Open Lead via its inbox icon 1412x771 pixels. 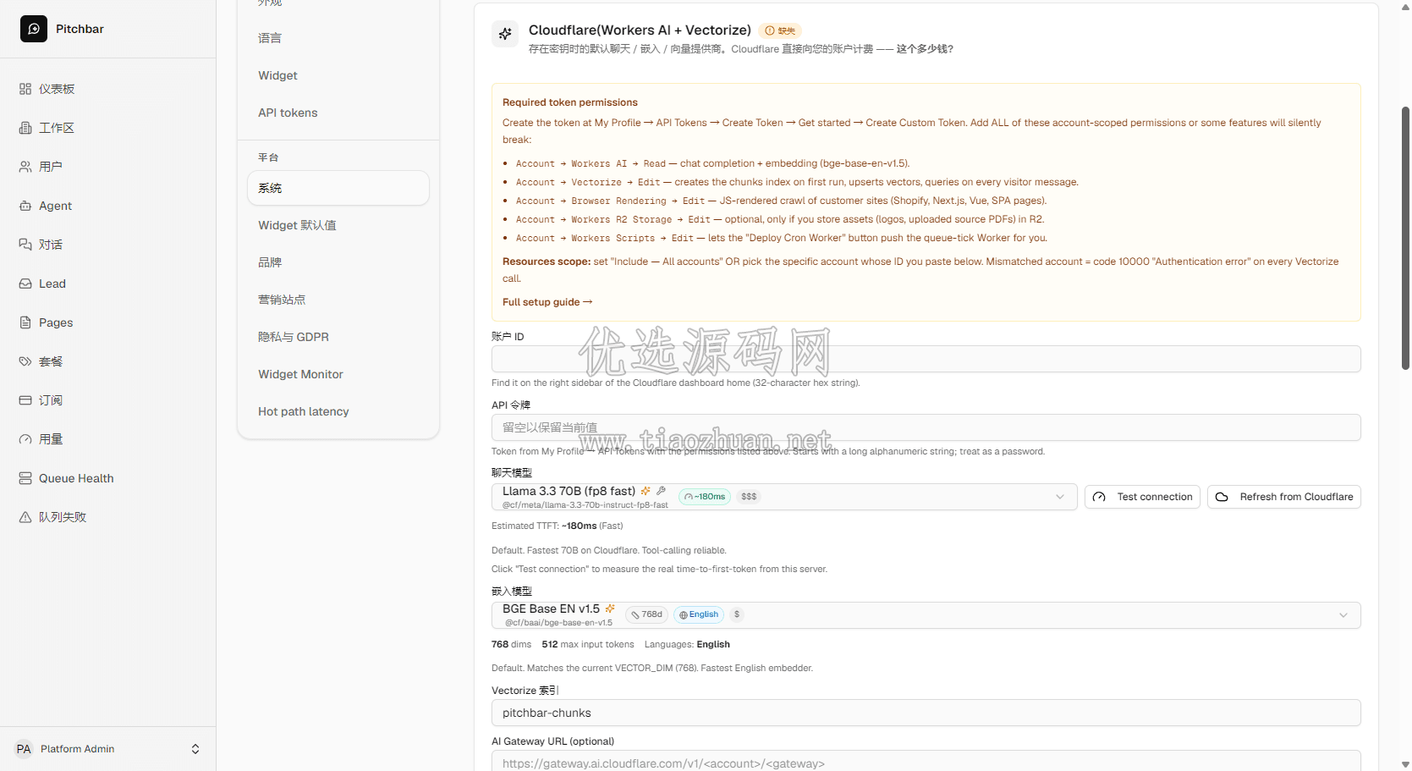(25, 284)
